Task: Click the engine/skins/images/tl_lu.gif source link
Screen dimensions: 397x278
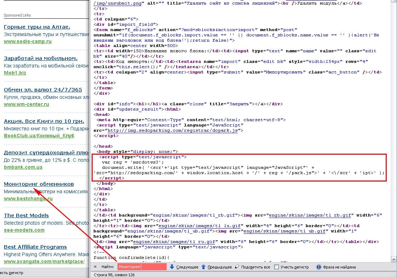Action: click(200, 226)
